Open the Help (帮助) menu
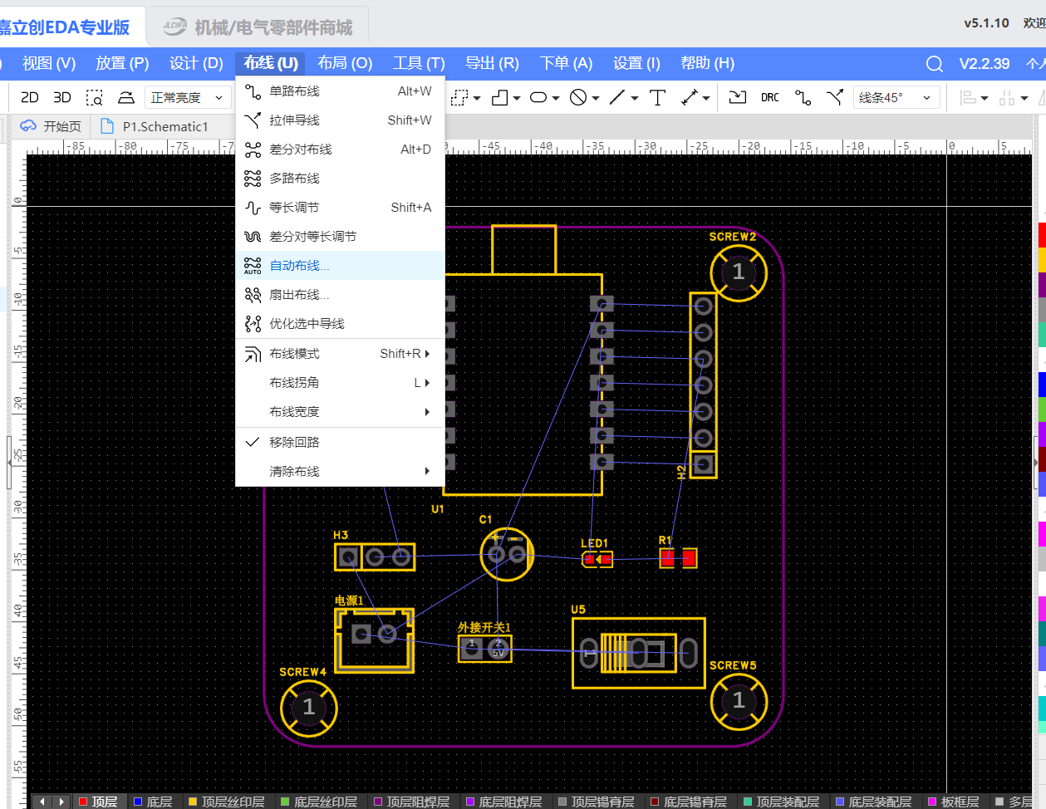1046x809 pixels. click(707, 63)
